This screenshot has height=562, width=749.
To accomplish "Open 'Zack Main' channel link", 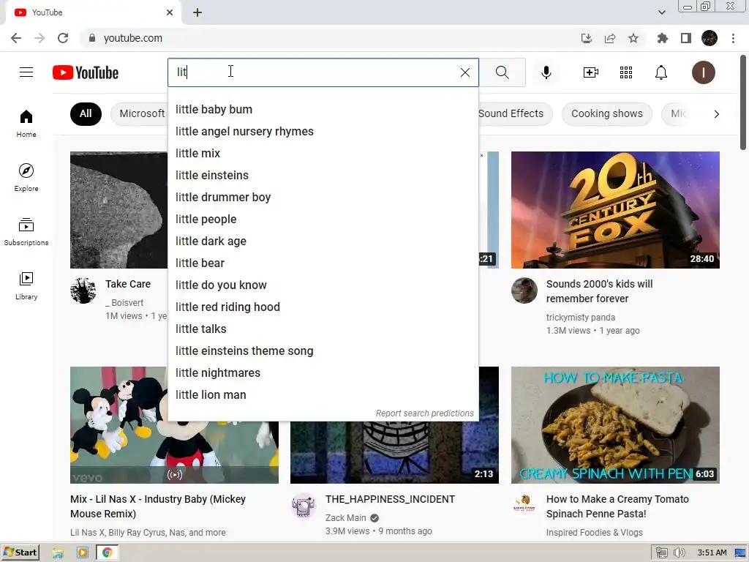I will pyautogui.click(x=345, y=518).
